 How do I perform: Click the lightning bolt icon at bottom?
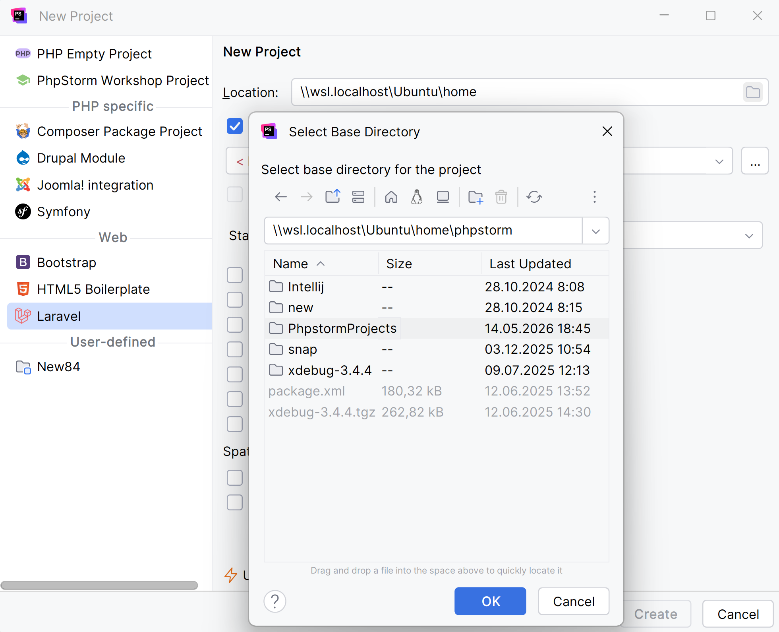(231, 575)
